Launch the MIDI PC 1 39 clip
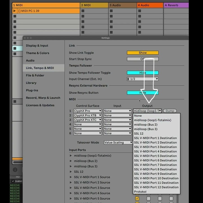This screenshot has width=203, height=203. point(14,11)
